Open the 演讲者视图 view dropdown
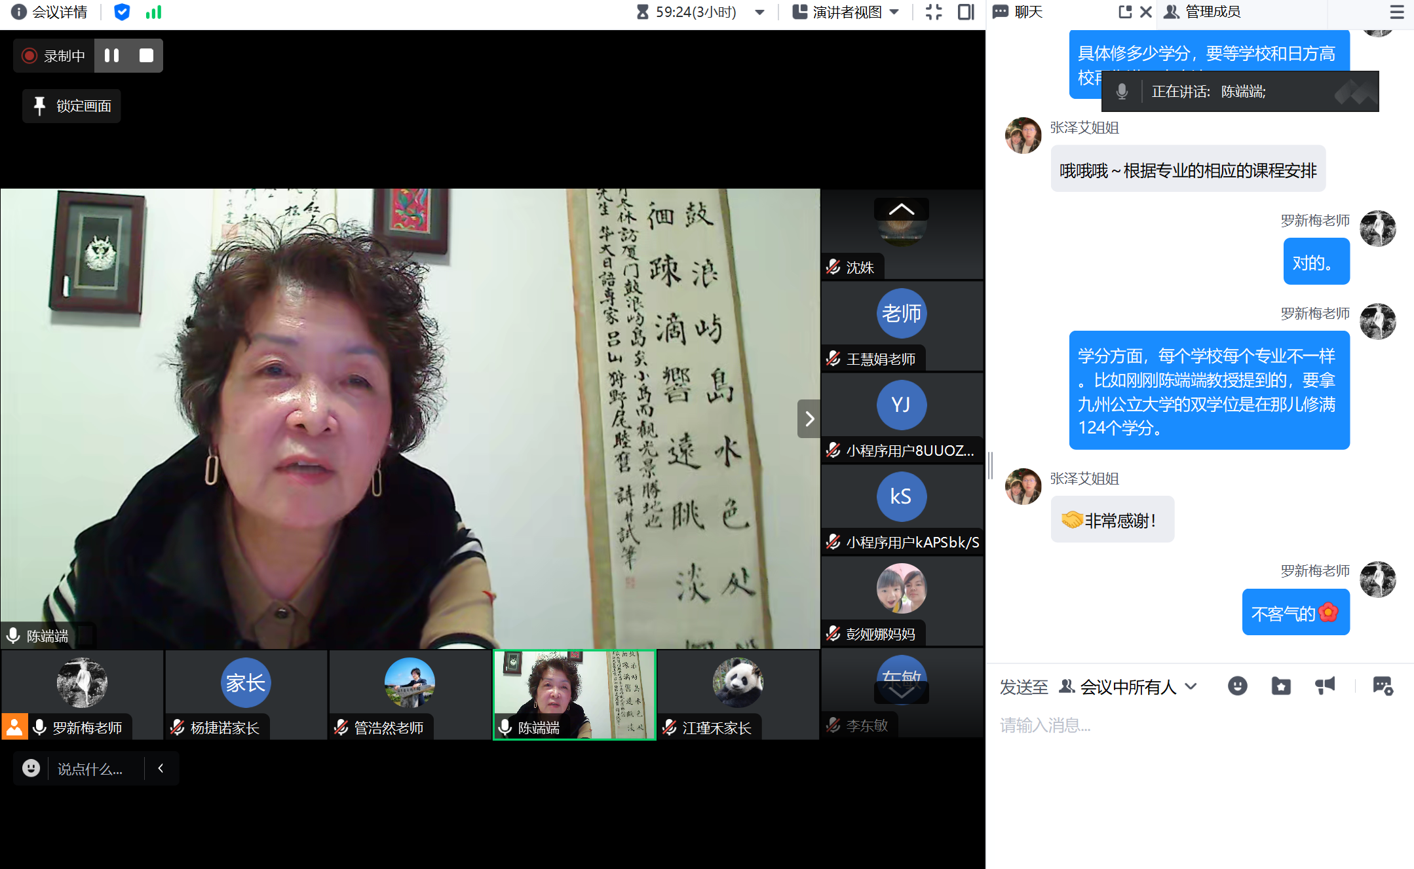 click(x=846, y=12)
